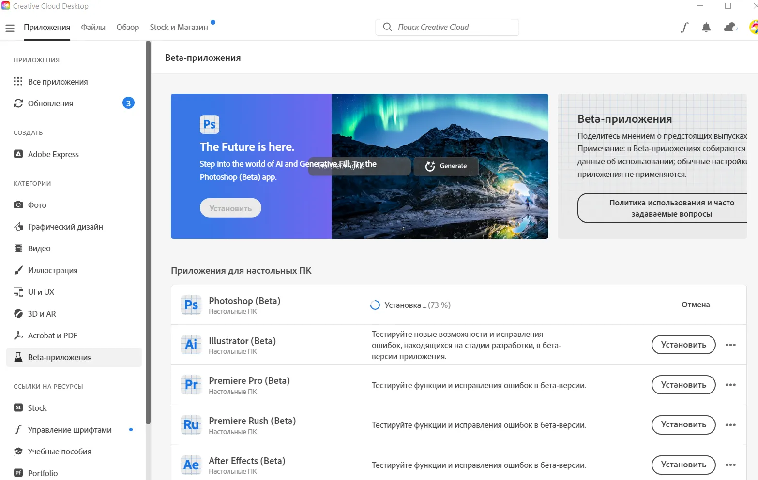Click the Illustrator (Beta) title text
Image resolution: width=758 pixels, height=480 pixels.
242,341
